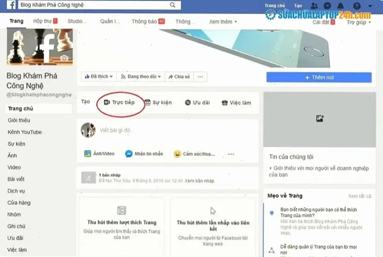Click the Thêm nút button
383x257 pixels.
click(x=319, y=77)
